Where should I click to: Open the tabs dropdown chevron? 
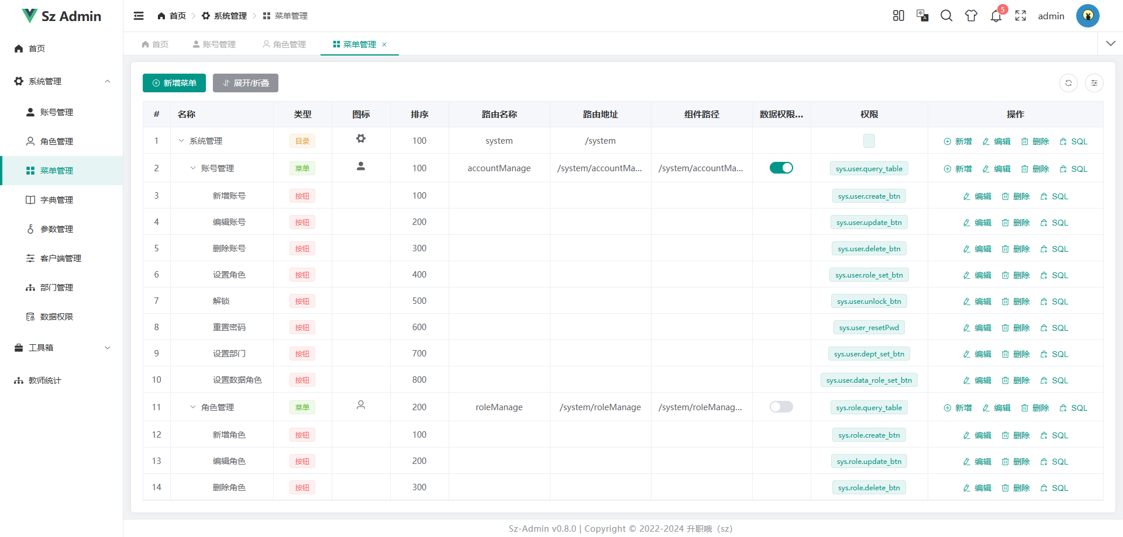point(1111,44)
